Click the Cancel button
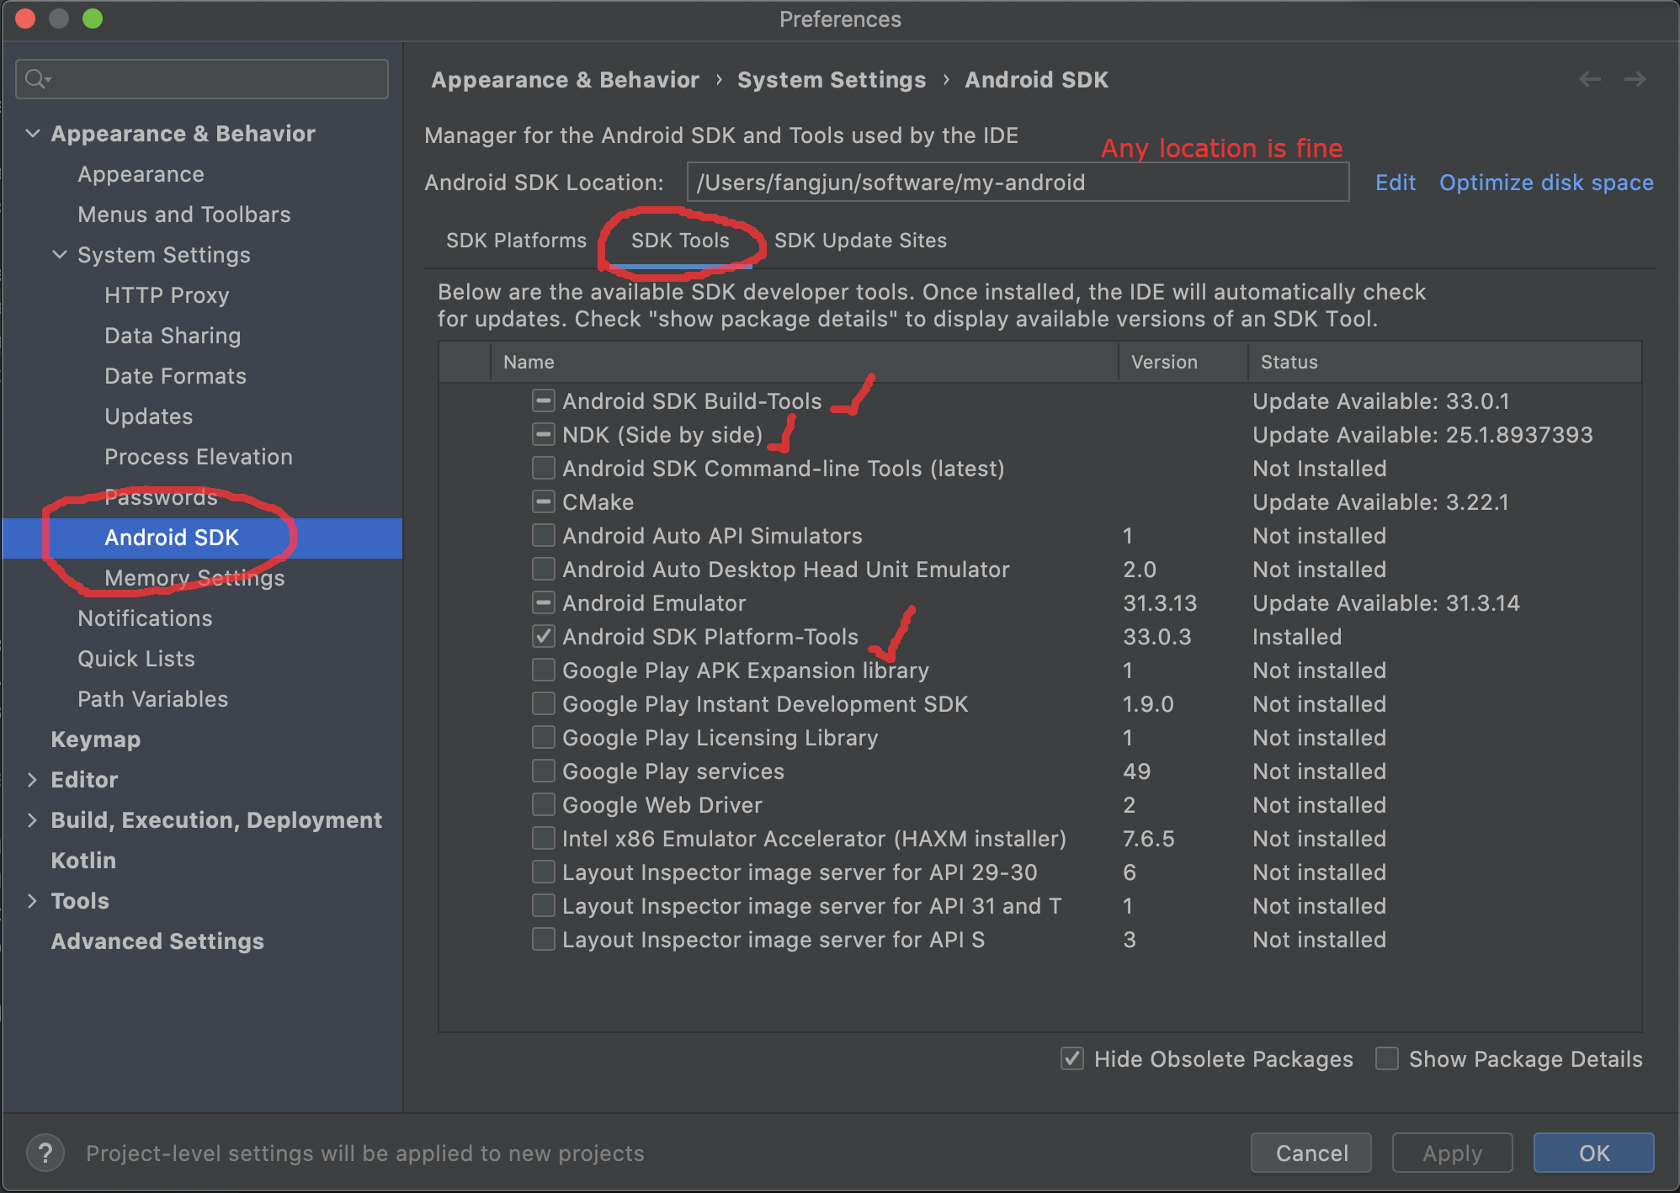 click(1311, 1153)
